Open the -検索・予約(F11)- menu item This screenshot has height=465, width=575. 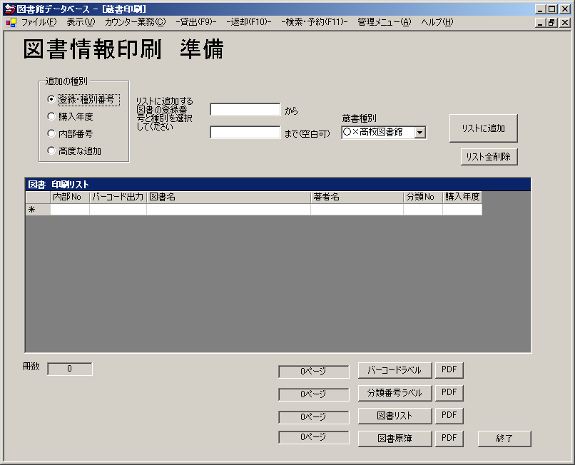pos(315,22)
